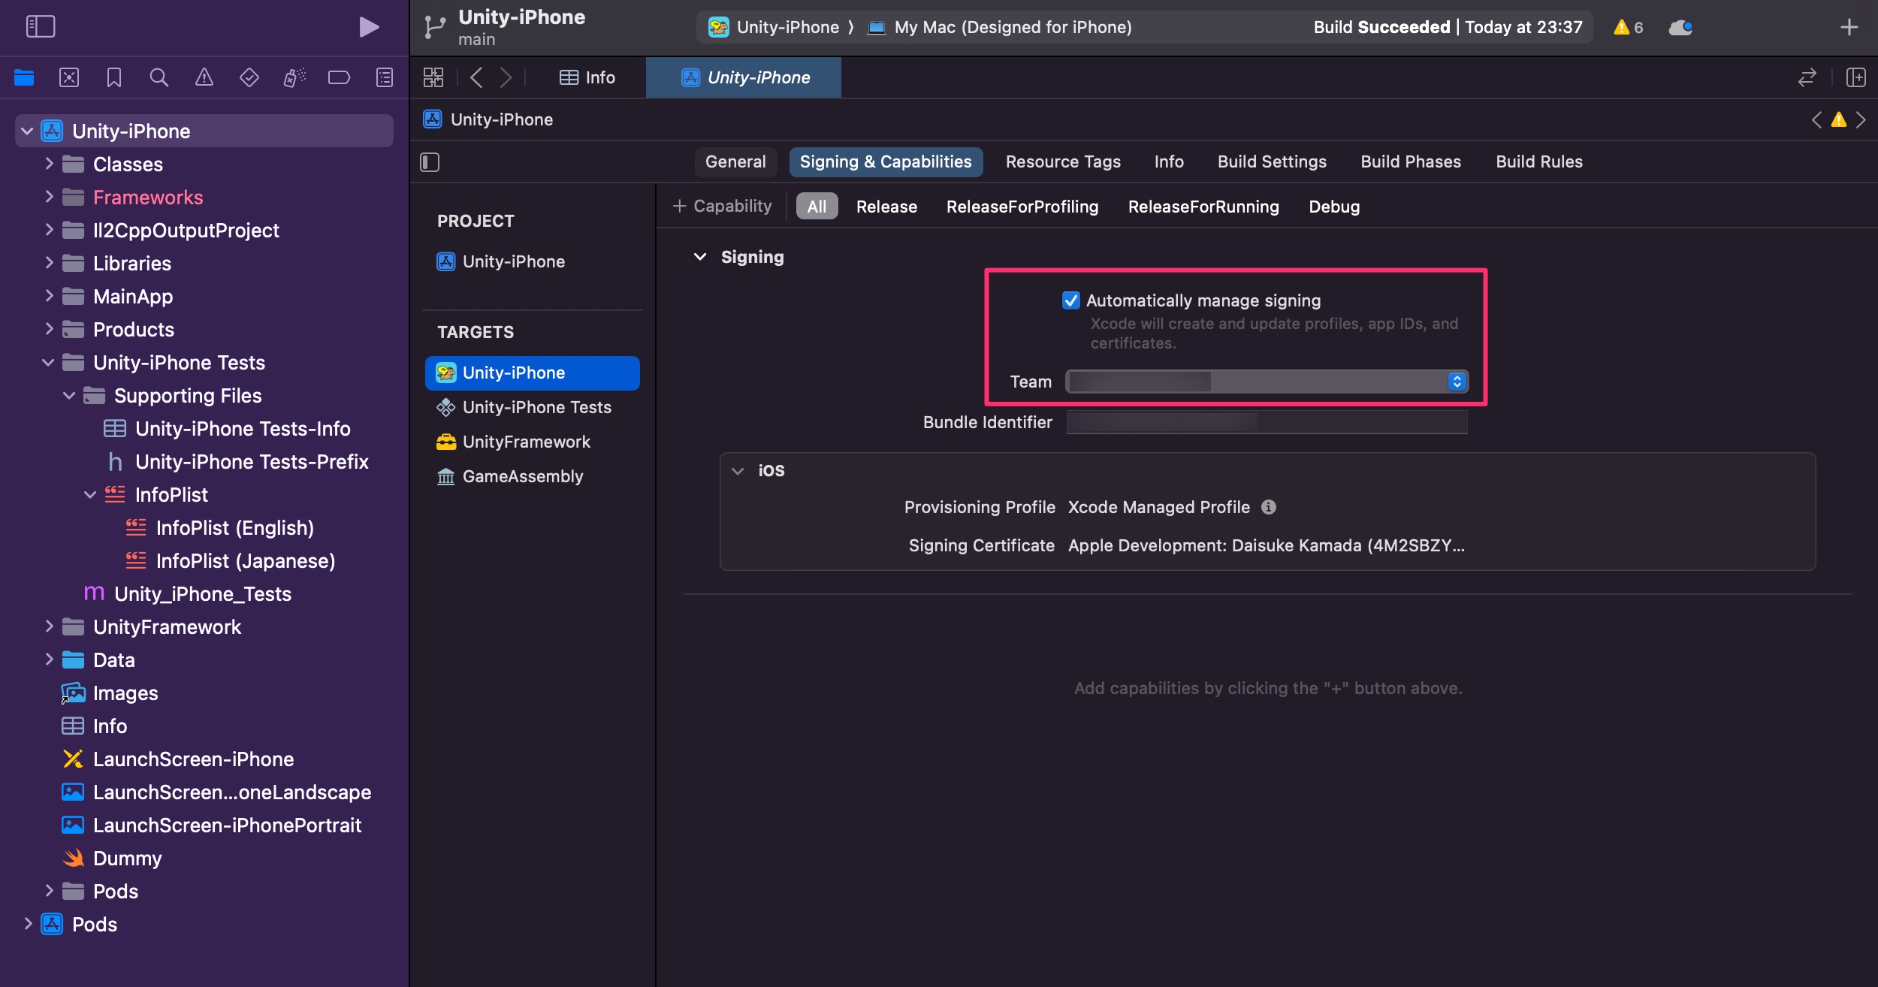The width and height of the screenshot is (1878, 987).
Task: Choose run destination My Mac
Action: coord(1000,27)
